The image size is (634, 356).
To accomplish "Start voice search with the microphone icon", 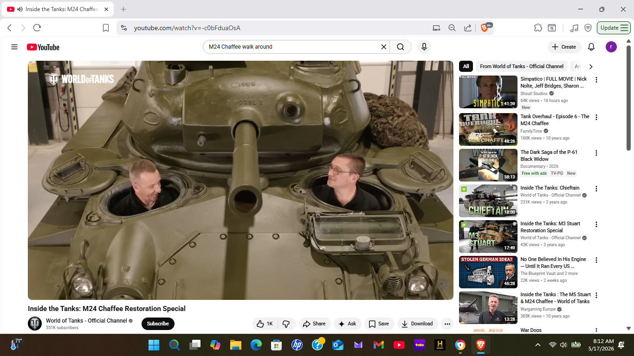I will 424,47.
